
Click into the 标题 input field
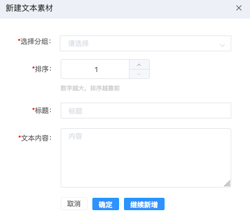146,110
